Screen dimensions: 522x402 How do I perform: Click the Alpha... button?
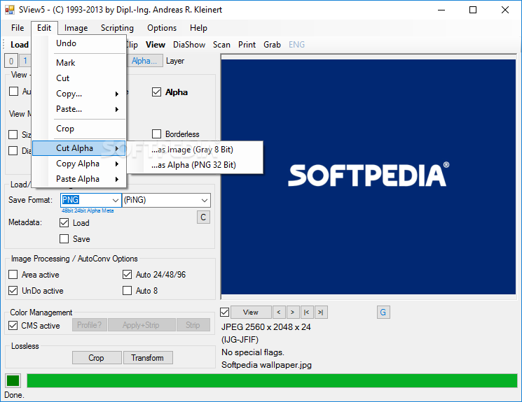click(144, 61)
